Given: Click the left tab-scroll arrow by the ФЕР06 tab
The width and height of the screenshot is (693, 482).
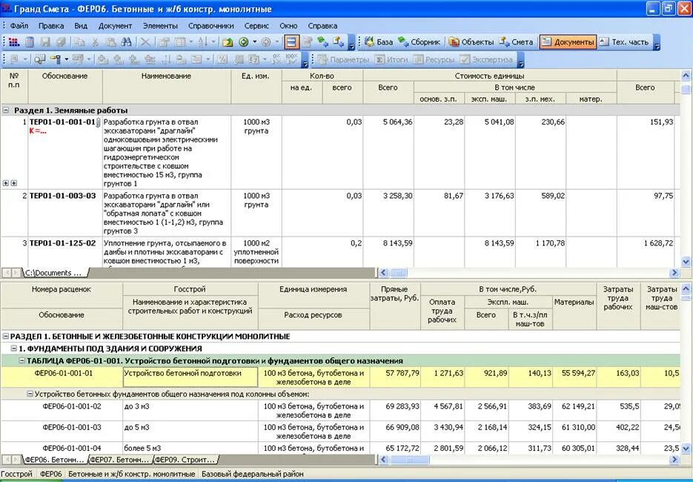Looking at the screenshot, I should point(6,460).
